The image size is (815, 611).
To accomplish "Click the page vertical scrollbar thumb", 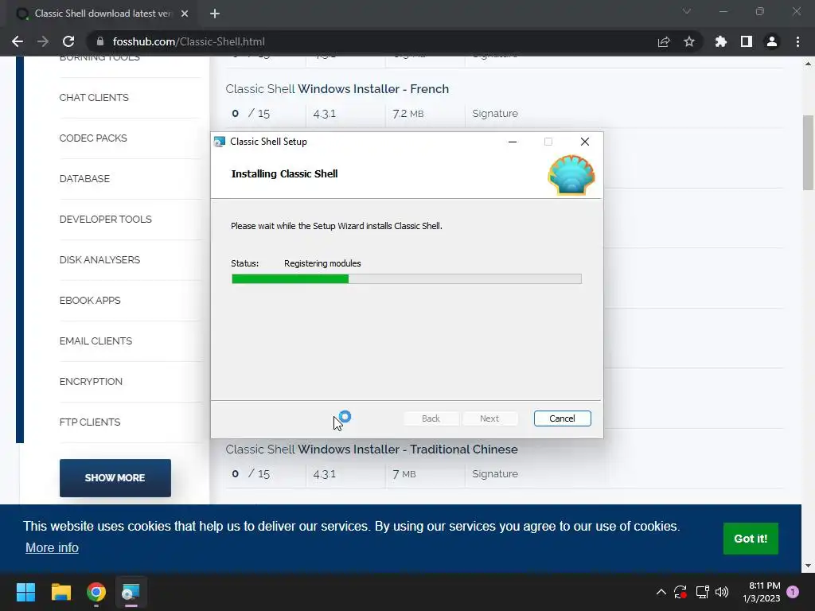I will click(x=808, y=153).
